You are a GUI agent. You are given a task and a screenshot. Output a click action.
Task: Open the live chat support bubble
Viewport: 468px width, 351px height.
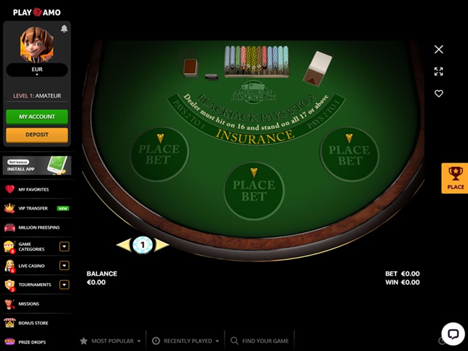pyautogui.click(x=453, y=334)
